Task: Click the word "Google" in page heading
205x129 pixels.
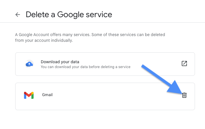Action: (70, 15)
